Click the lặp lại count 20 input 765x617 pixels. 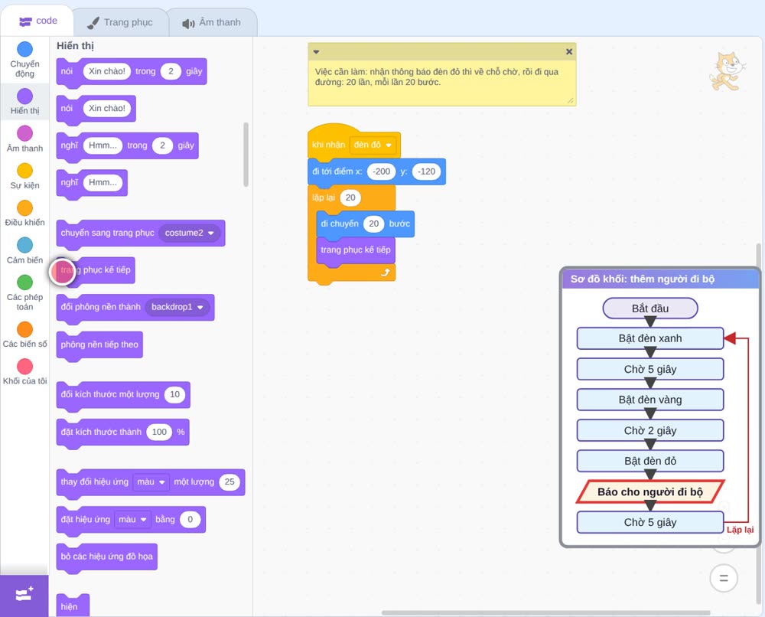pyautogui.click(x=350, y=198)
